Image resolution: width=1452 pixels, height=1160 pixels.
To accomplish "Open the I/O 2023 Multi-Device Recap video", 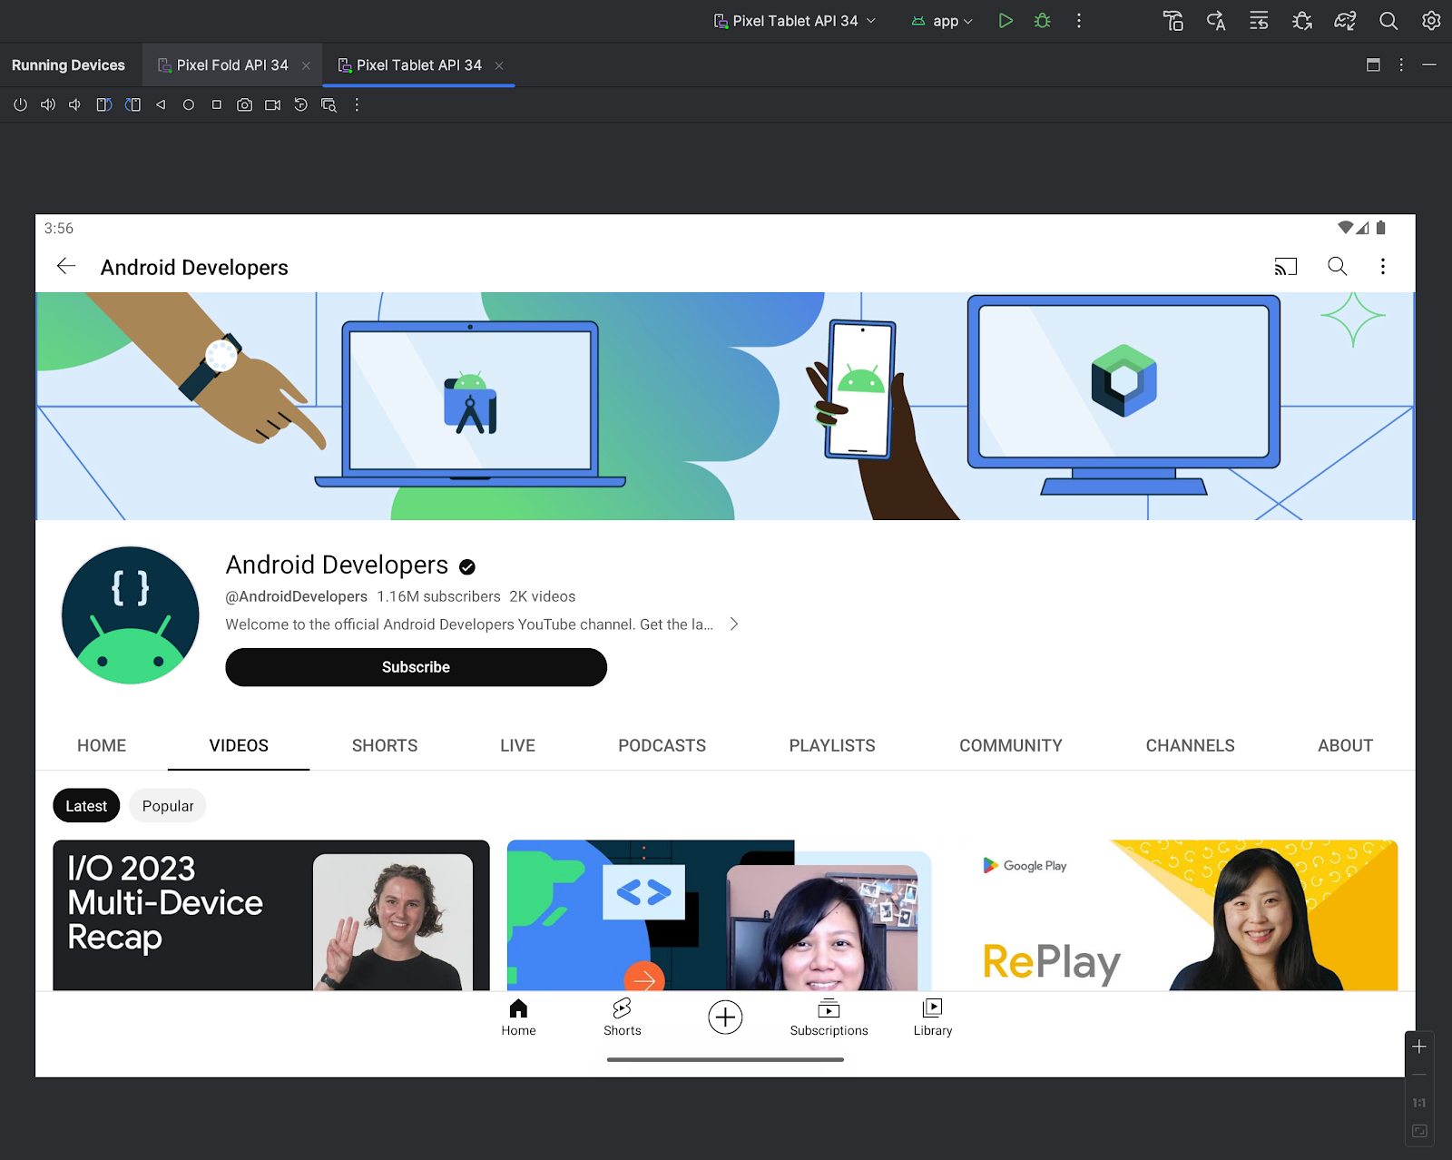I will (x=271, y=915).
